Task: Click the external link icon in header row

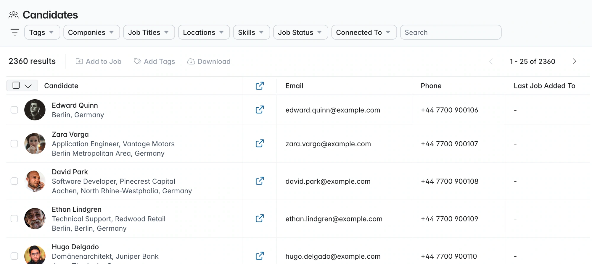Action: (x=260, y=86)
